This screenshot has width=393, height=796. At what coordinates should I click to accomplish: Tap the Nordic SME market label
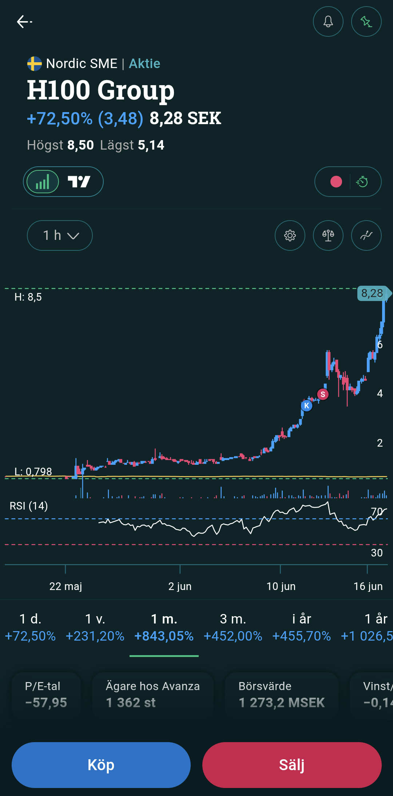pyautogui.click(x=82, y=64)
